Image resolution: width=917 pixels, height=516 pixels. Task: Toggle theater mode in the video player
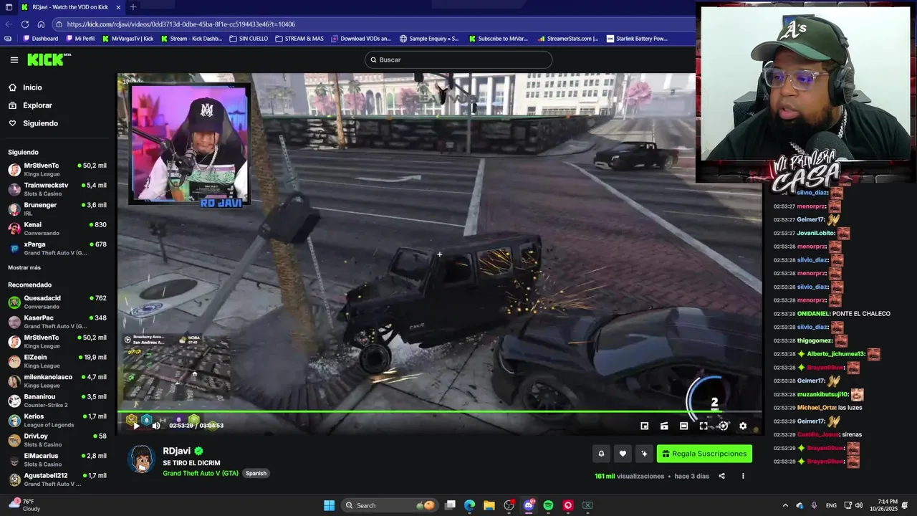(683, 426)
